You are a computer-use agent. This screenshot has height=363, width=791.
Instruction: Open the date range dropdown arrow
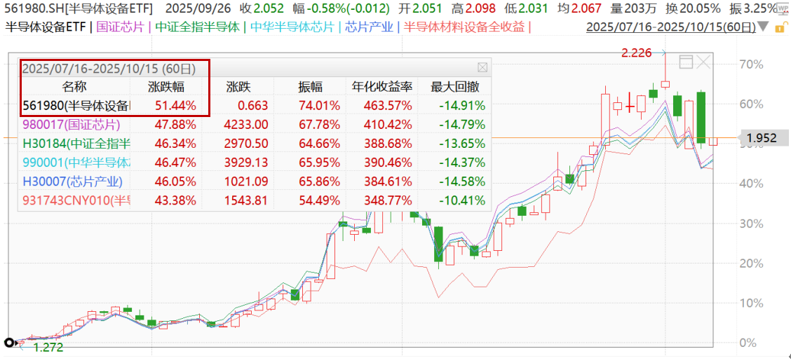764,28
